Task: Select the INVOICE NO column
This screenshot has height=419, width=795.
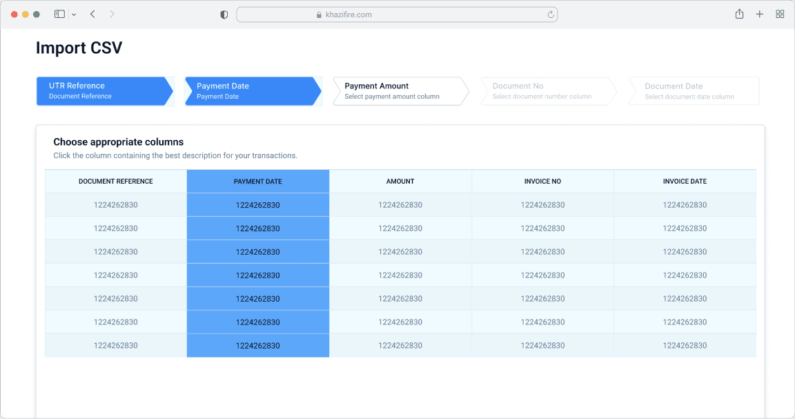Action: [x=542, y=181]
